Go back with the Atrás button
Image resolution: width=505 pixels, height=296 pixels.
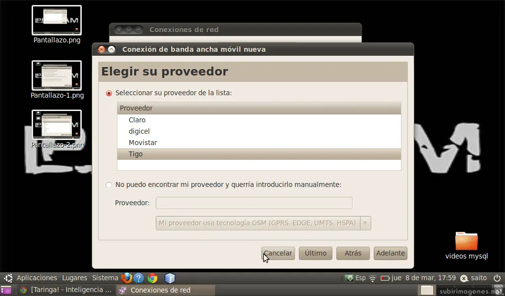(x=353, y=253)
